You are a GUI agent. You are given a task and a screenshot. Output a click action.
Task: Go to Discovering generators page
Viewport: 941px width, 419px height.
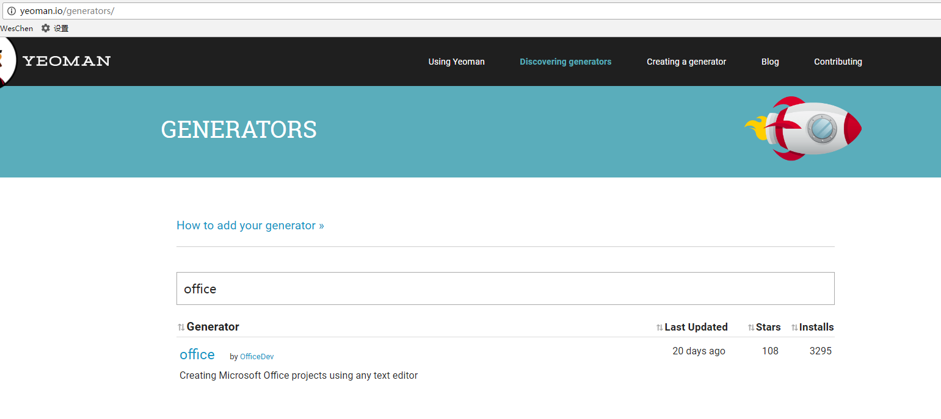(x=565, y=62)
